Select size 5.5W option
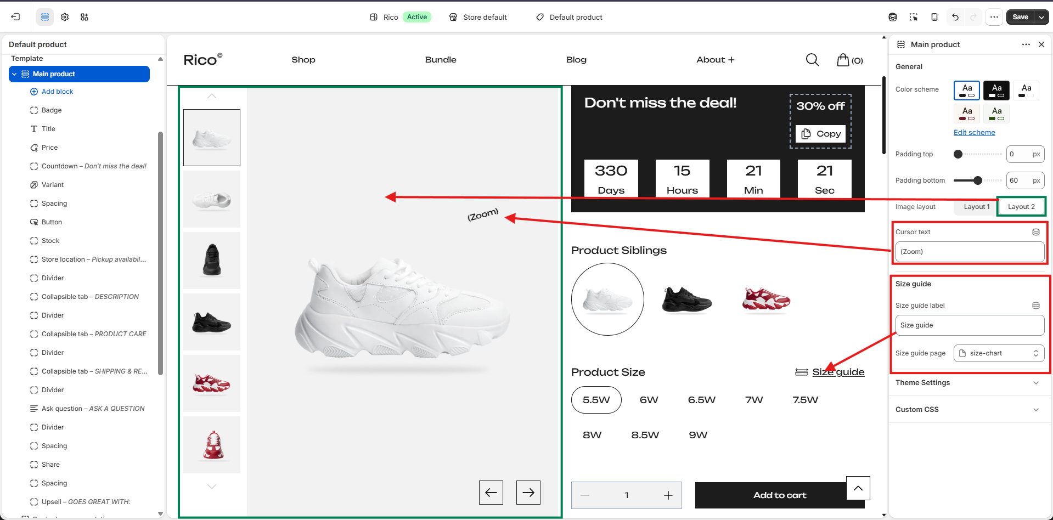1053x520 pixels. 596,400
